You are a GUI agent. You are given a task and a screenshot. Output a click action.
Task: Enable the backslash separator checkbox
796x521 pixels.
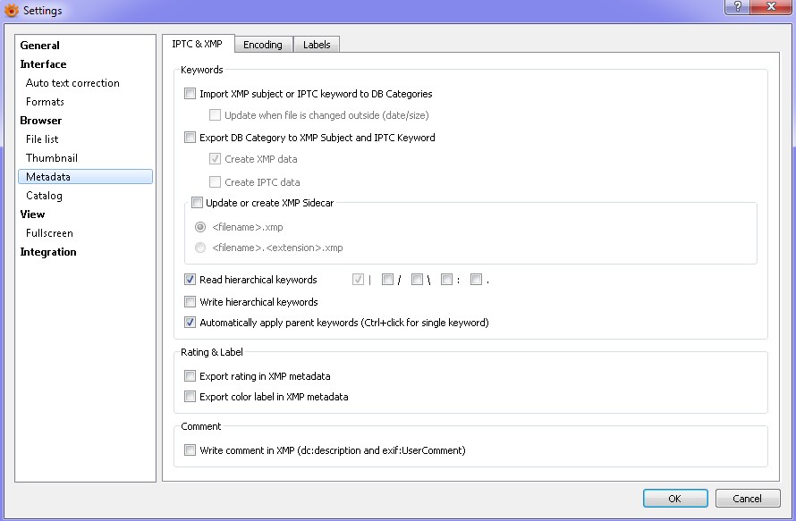[417, 279]
